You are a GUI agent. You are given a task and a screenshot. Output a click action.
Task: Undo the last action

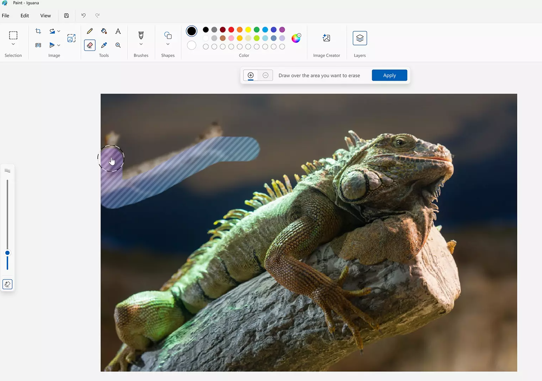tap(84, 15)
